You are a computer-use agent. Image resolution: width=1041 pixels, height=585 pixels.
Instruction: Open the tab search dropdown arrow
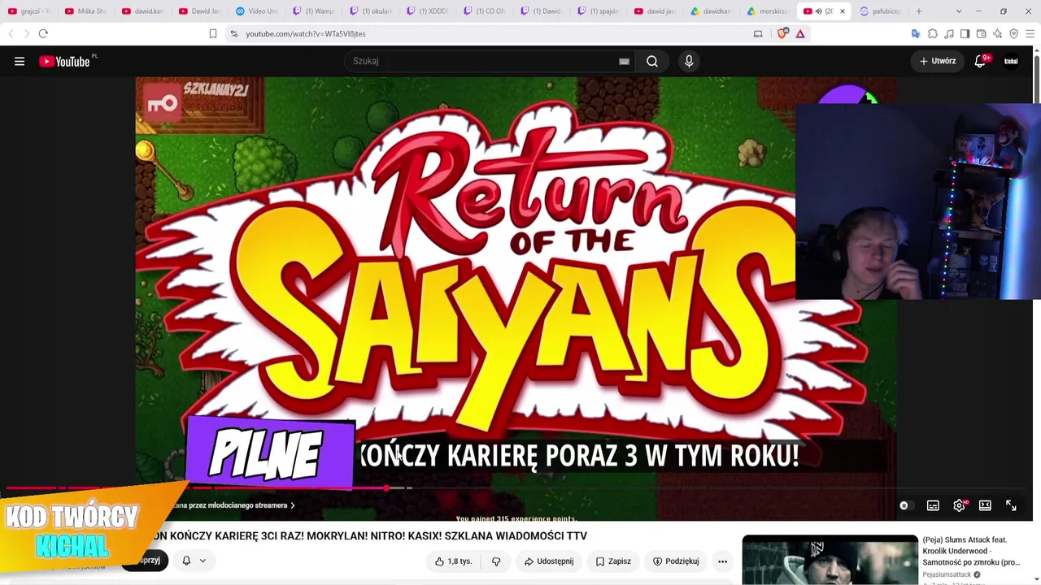point(959,11)
